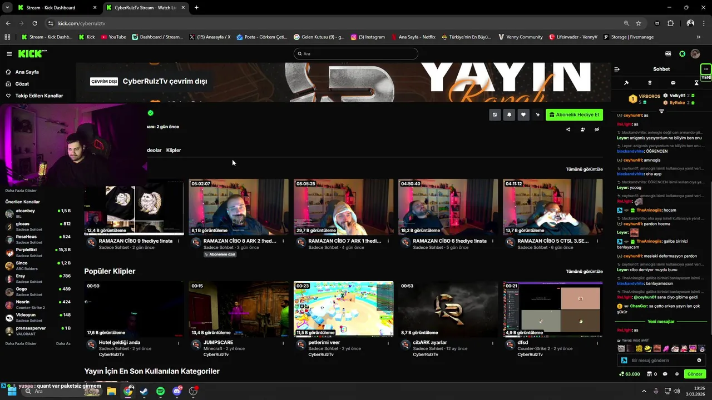Show hidden system tray icons chevron
The height and width of the screenshot is (400, 712).
coord(644,391)
